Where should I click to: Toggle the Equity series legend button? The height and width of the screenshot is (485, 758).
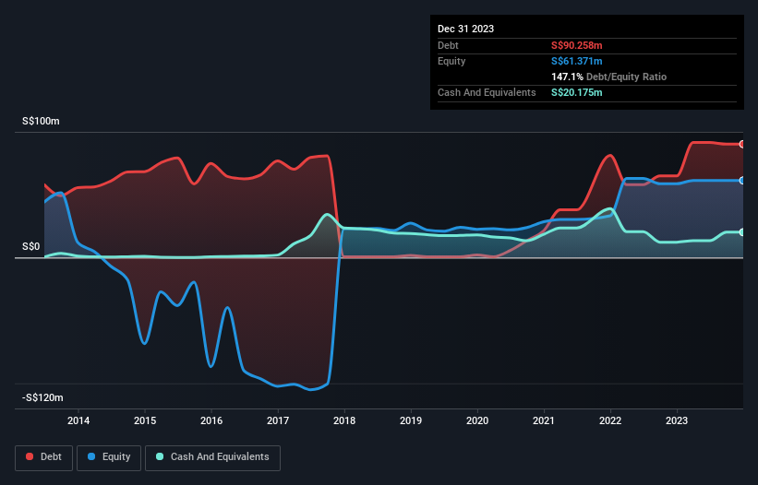click(x=109, y=457)
